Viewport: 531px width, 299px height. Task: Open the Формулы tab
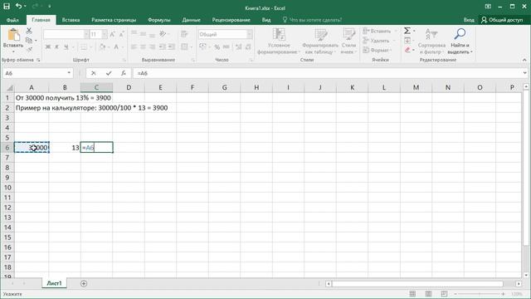(x=159, y=20)
